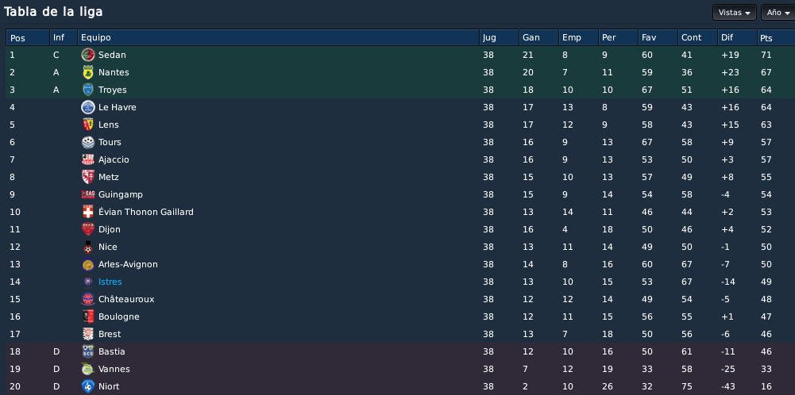Viewport: 795px width, 395px height.
Task: Select the Guingamp EAG badge
Action: click(88, 194)
